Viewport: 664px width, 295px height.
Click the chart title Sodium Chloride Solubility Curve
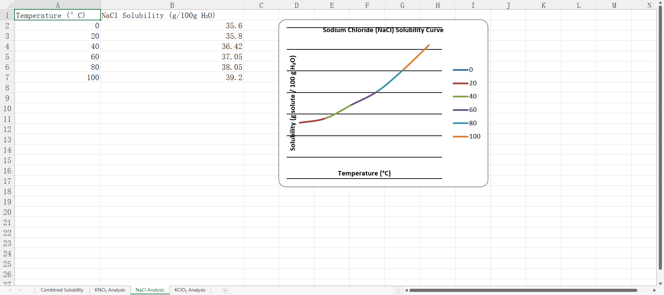coord(383,30)
